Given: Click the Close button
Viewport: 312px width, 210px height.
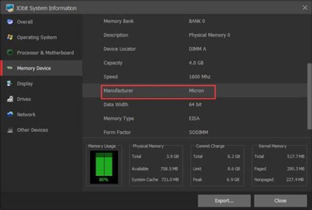Looking at the screenshot, I should (x=280, y=200).
